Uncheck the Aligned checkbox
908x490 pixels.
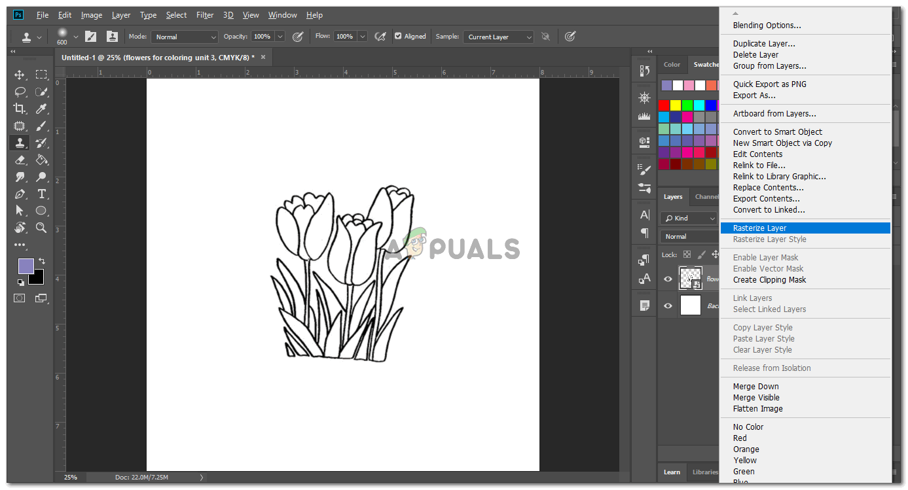click(x=398, y=37)
